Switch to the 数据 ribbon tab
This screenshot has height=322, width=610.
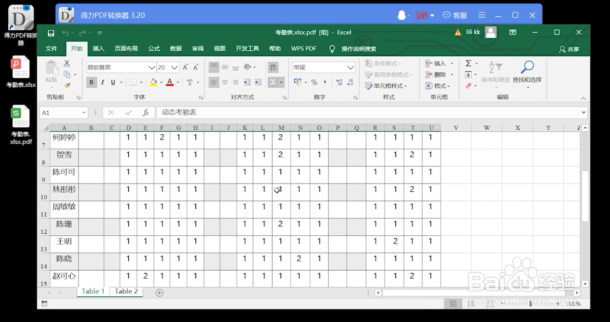[x=176, y=49]
